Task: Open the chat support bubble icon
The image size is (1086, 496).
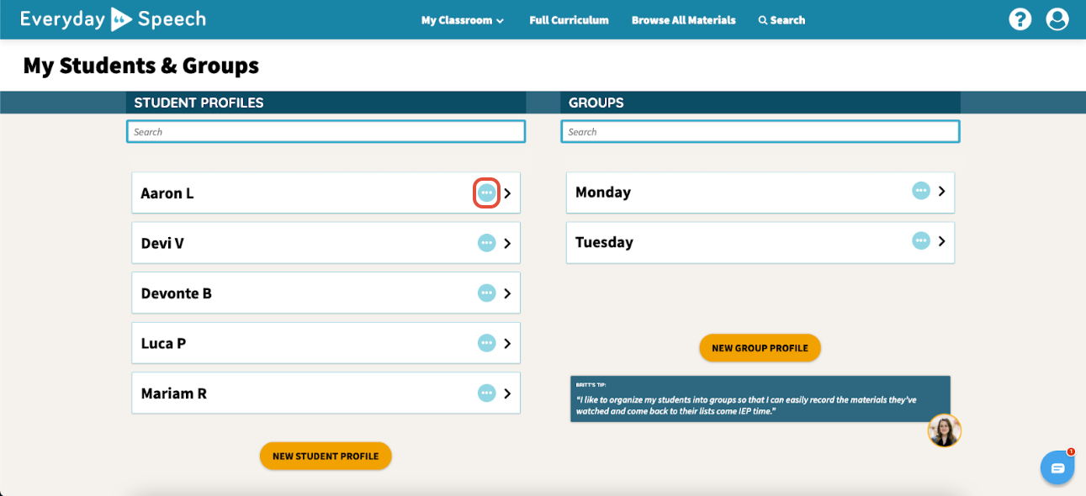Action: tap(1057, 468)
